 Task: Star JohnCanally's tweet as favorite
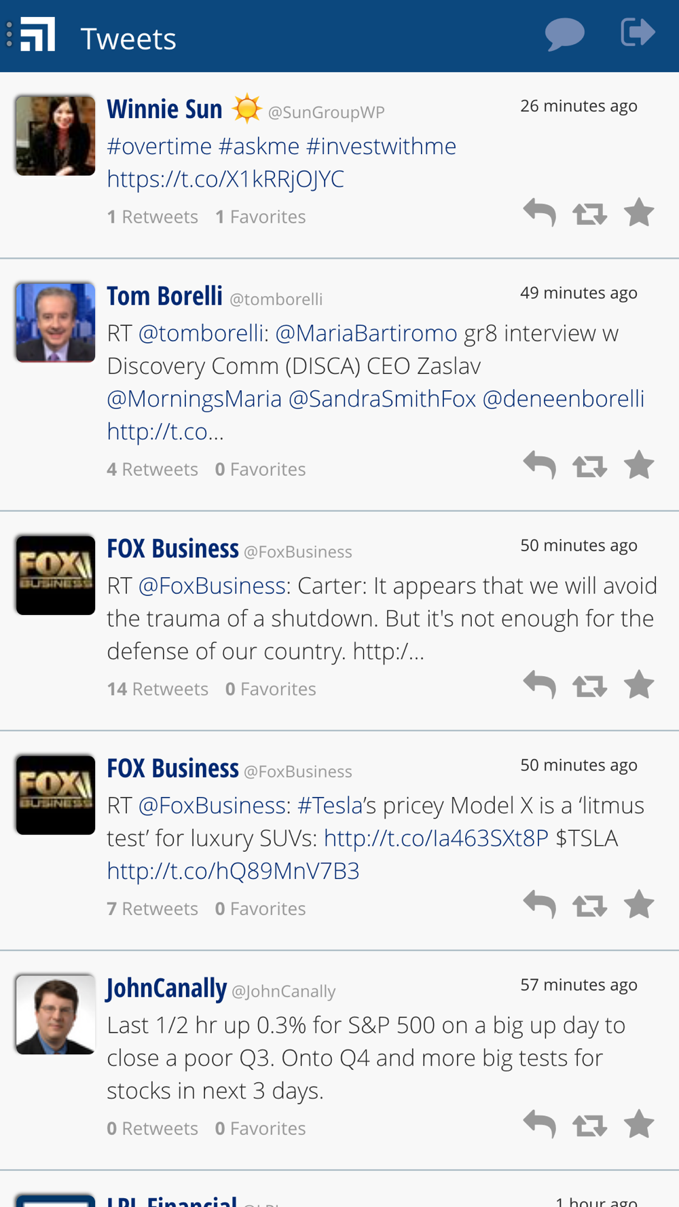pos(639,1125)
